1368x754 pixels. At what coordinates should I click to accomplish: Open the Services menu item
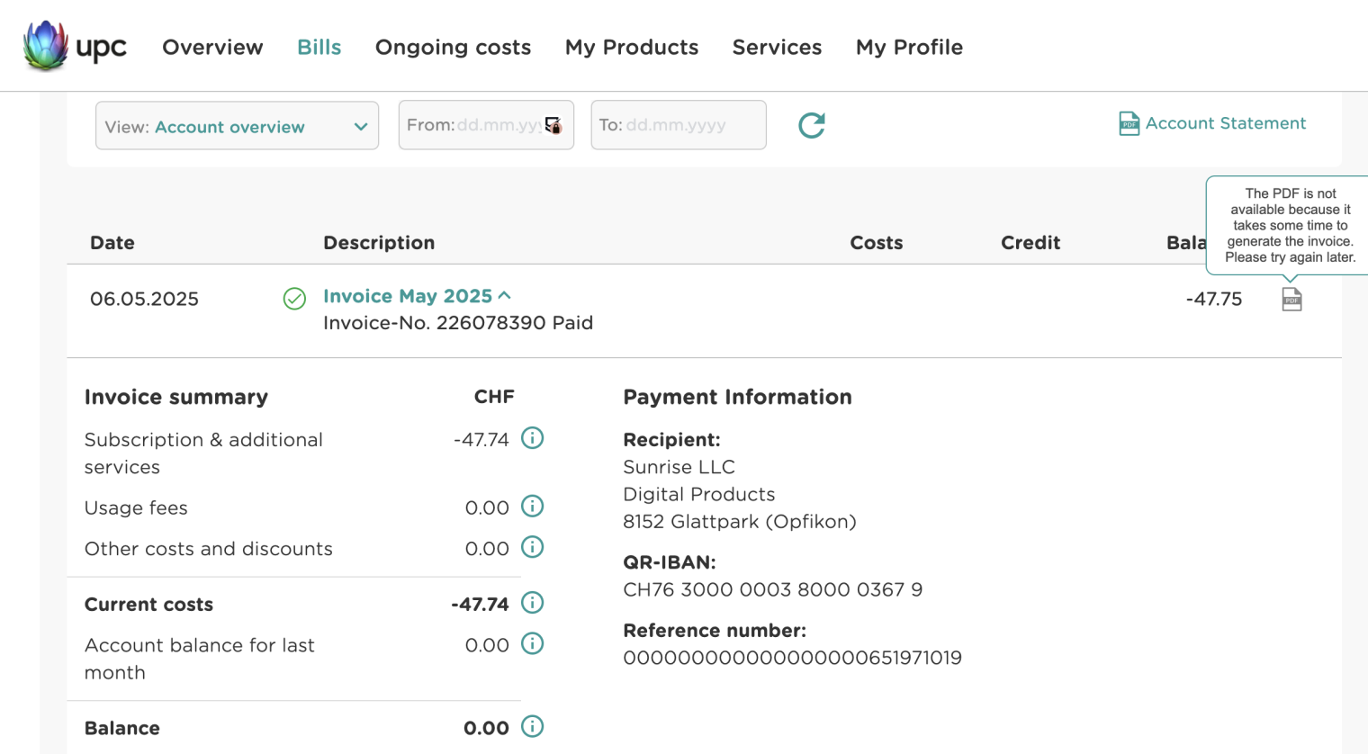pos(776,47)
